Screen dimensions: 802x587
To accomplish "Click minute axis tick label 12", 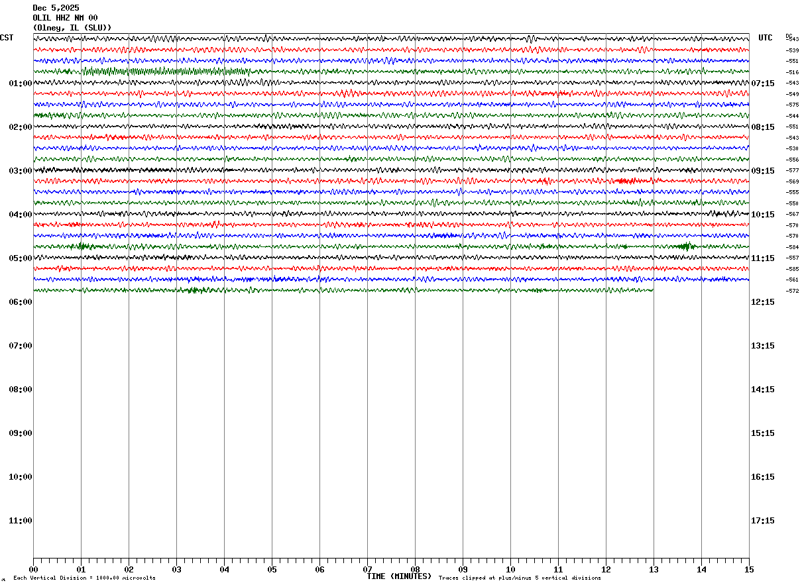I will (x=606, y=570).
